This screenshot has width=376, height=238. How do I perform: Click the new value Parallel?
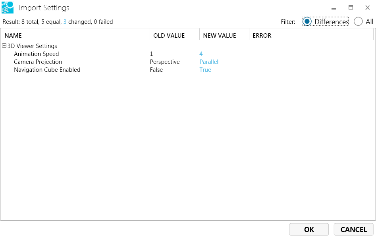click(x=209, y=62)
